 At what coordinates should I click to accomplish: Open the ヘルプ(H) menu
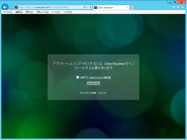tap(68, 12)
